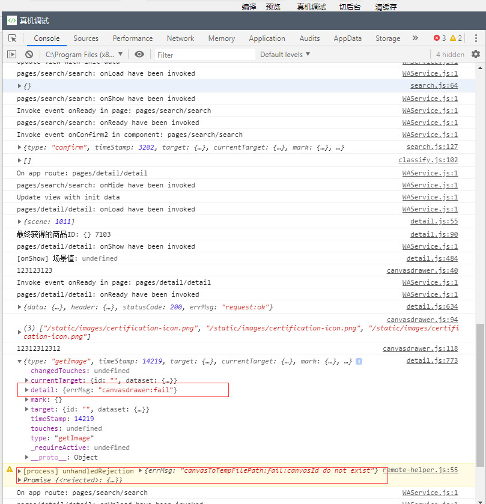The height and width of the screenshot is (504, 486).
Task: Open source link detail.js:90
Action: pyautogui.click(x=434, y=234)
